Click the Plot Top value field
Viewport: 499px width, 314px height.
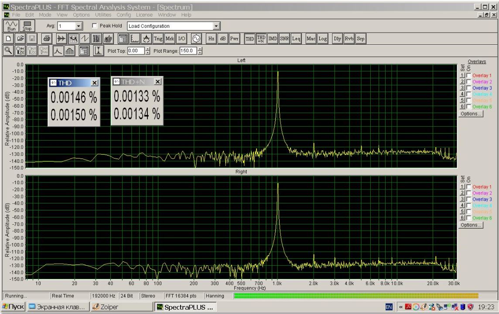point(136,51)
